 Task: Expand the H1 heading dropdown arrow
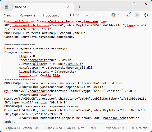[x=78, y=15]
